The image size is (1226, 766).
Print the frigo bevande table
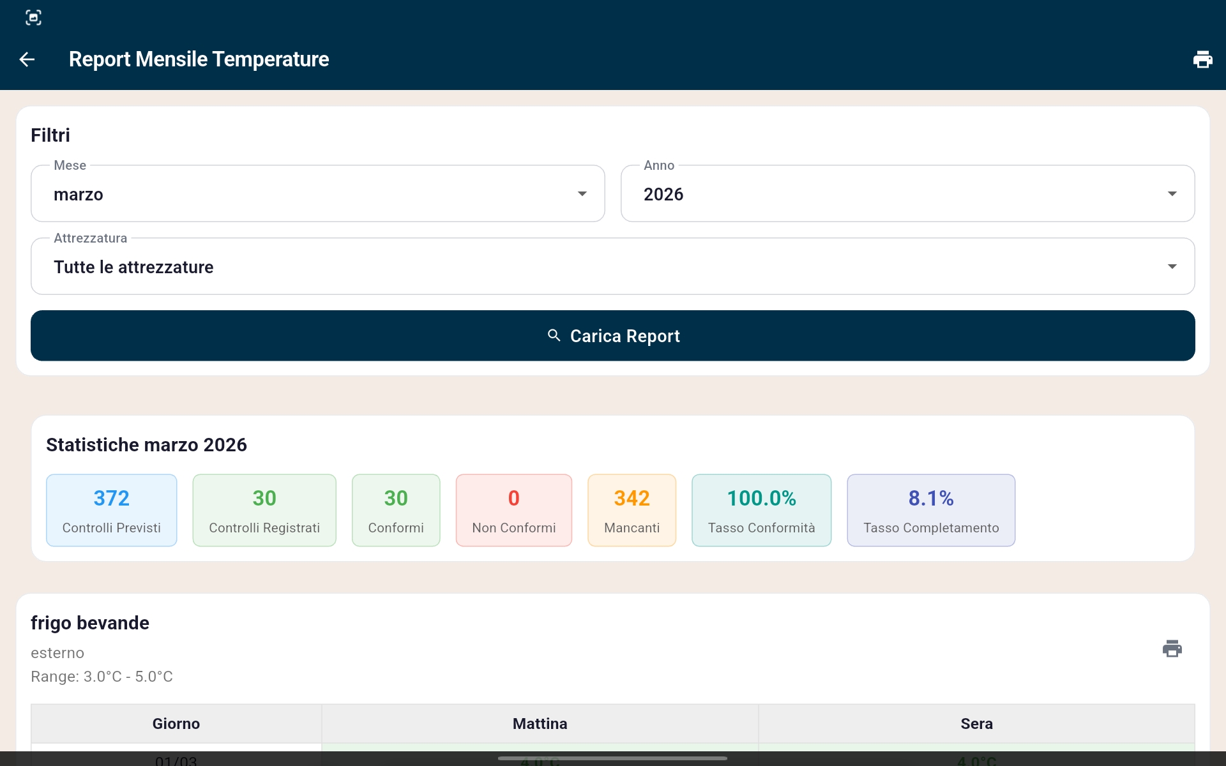point(1172,649)
